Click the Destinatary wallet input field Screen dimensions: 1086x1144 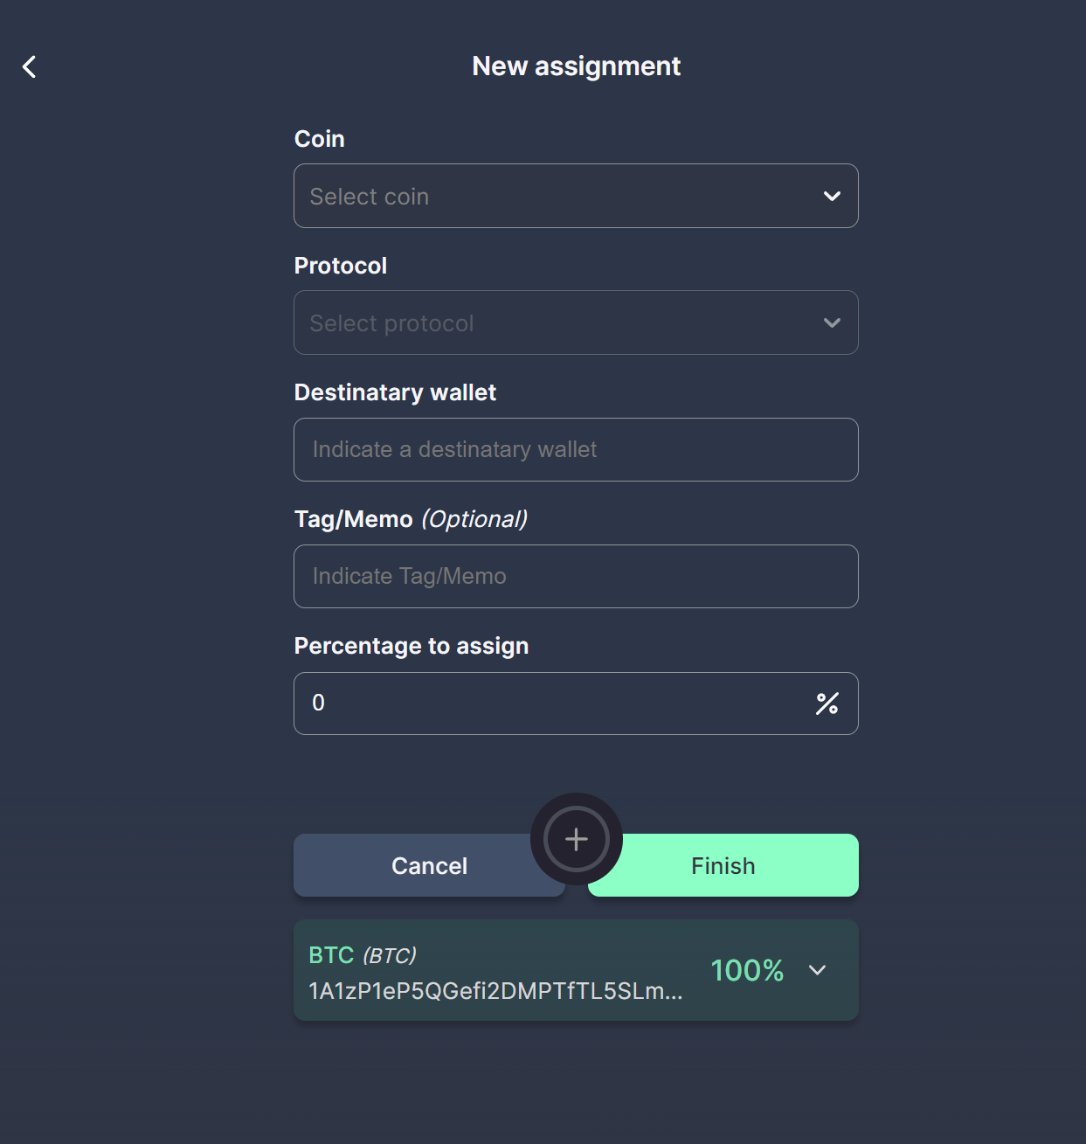pos(576,449)
